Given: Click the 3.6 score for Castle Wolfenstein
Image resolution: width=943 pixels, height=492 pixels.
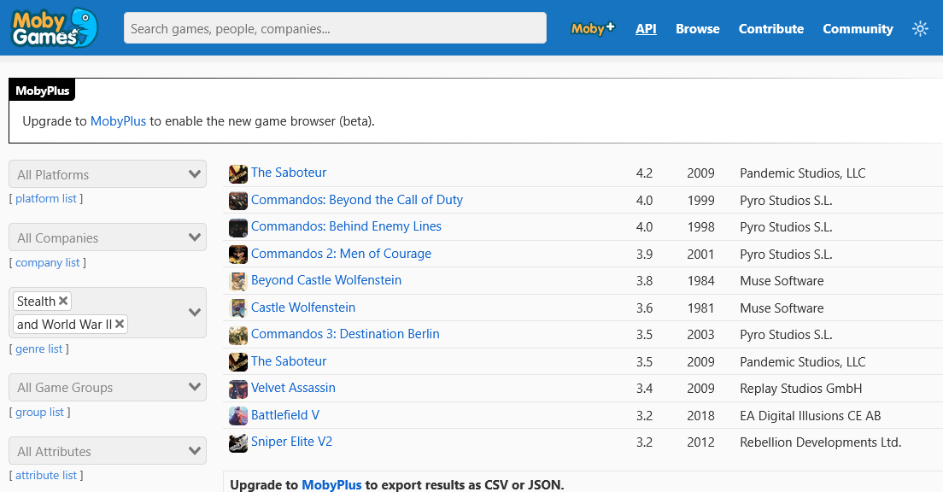Looking at the screenshot, I should click(644, 308).
